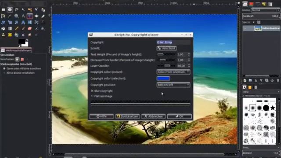Set Verschieben target to selection
This screenshot has width=281, height=158.
(22, 59)
